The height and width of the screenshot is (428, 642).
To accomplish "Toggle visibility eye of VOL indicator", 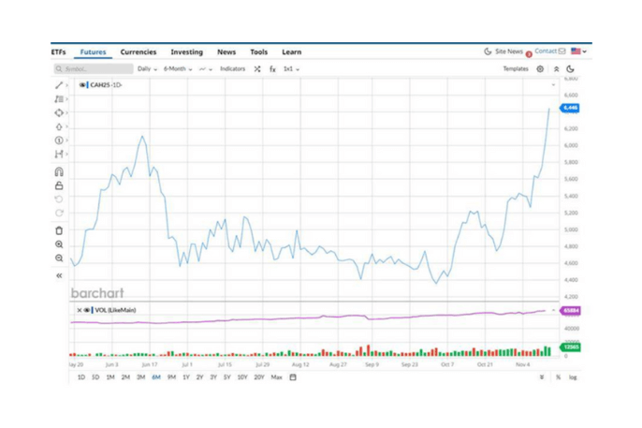I will pyautogui.click(x=86, y=310).
